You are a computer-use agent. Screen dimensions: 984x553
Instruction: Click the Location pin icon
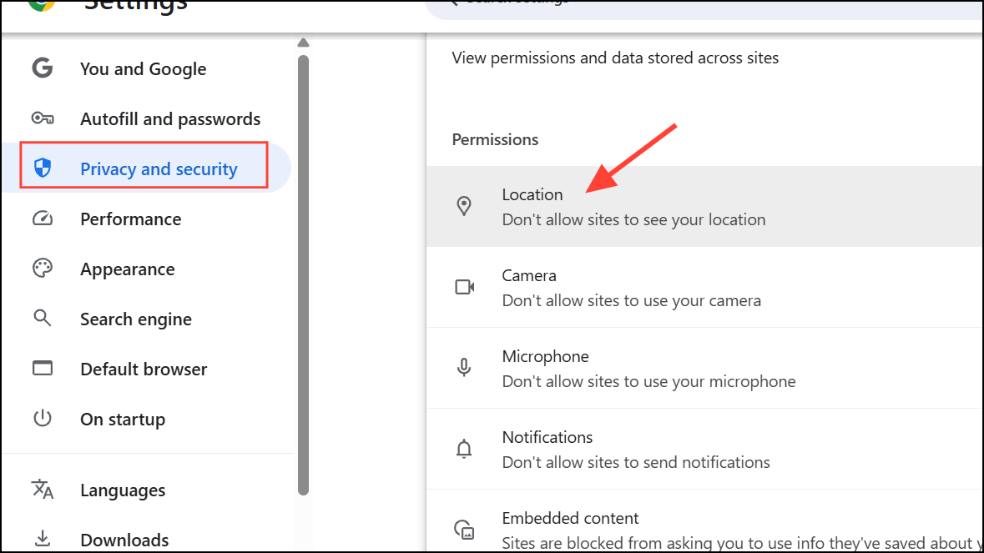tap(465, 206)
